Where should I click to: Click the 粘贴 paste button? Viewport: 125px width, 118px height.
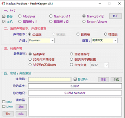point(21,114)
